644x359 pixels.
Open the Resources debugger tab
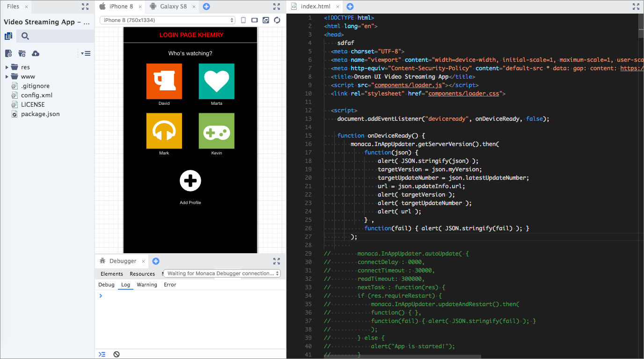pos(142,274)
